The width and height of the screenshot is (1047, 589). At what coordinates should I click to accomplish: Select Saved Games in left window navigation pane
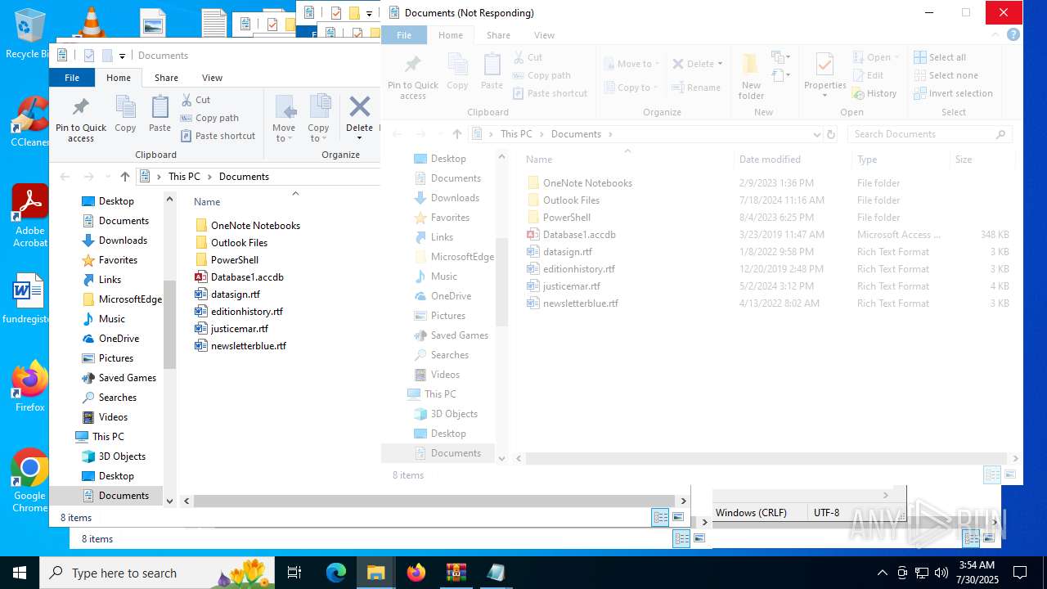(119, 378)
